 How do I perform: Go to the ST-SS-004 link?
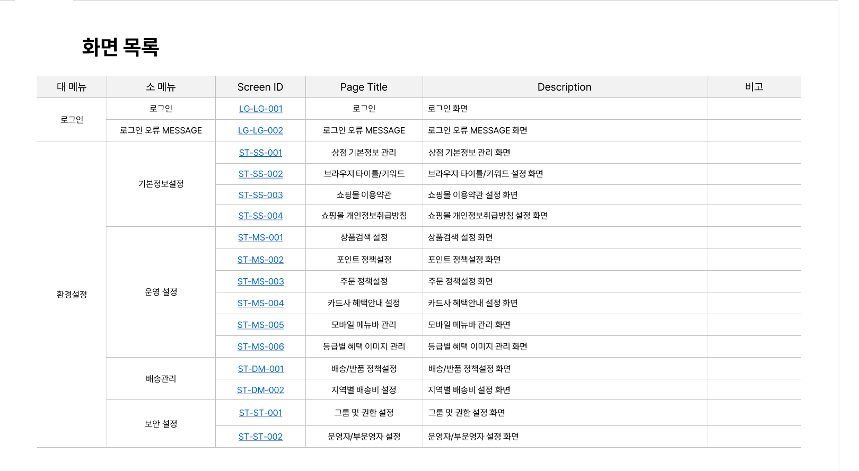pyautogui.click(x=260, y=216)
